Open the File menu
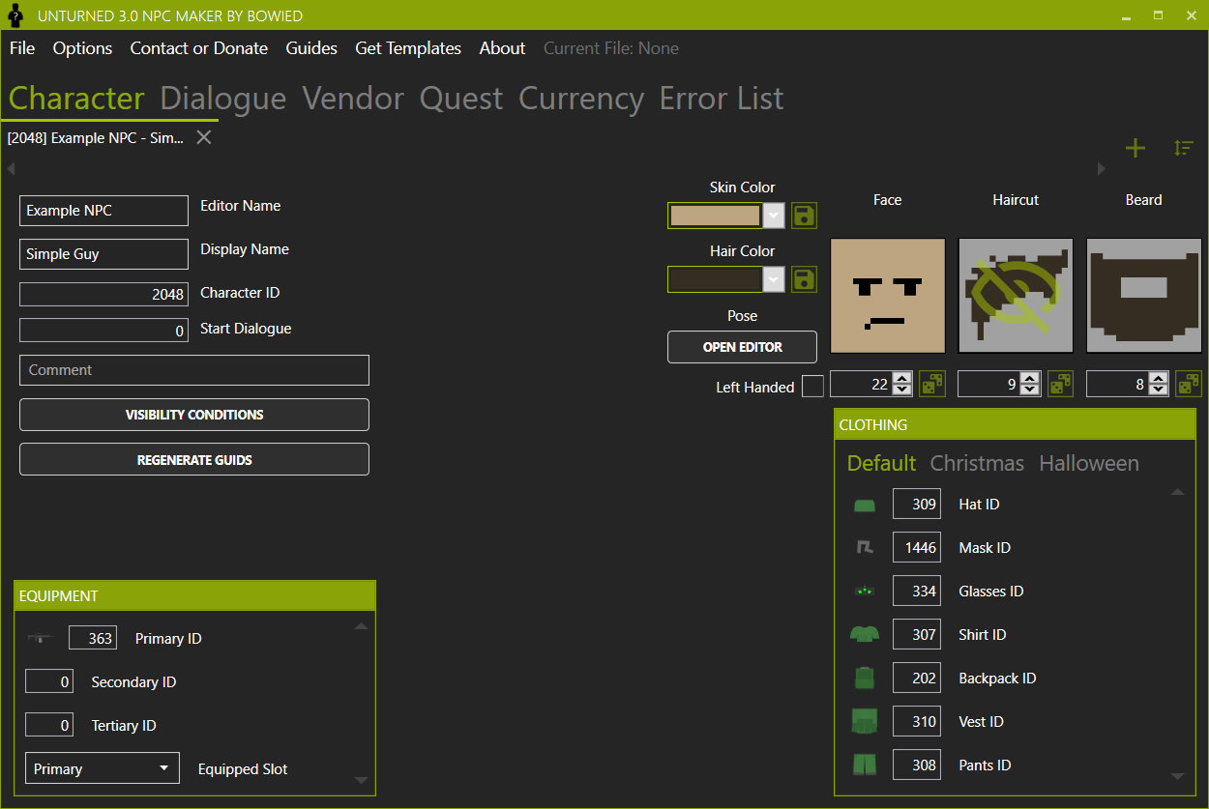Image resolution: width=1209 pixels, height=809 pixels. (x=22, y=48)
